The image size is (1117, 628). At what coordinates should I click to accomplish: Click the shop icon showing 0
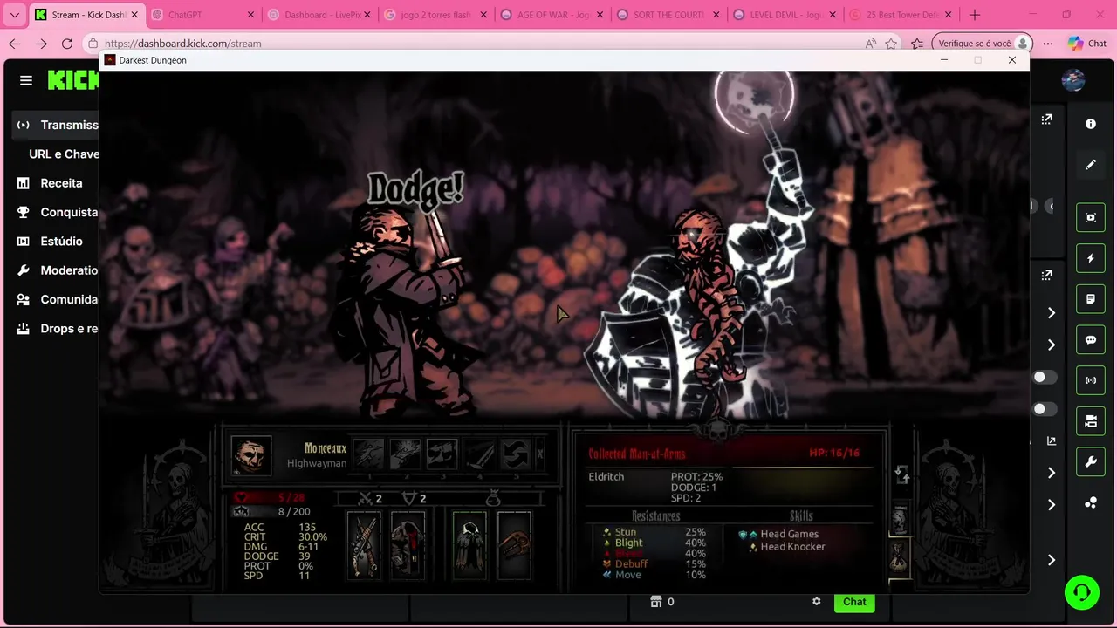pyautogui.click(x=662, y=602)
